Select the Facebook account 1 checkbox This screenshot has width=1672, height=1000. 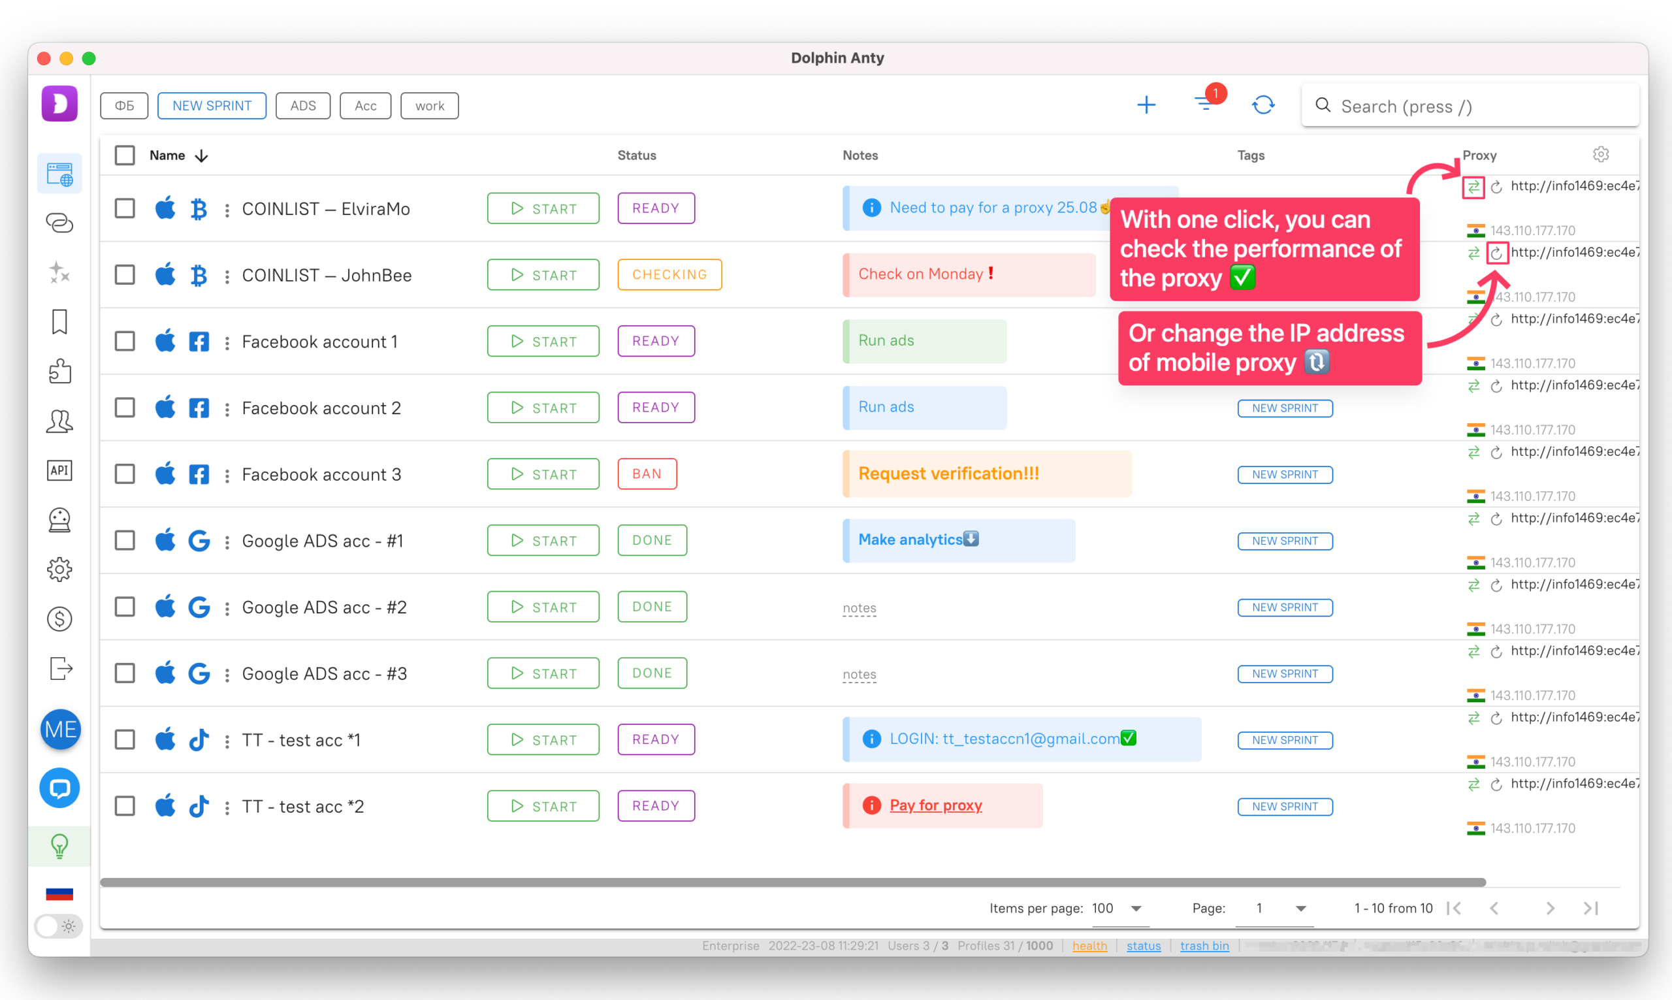[x=125, y=341]
